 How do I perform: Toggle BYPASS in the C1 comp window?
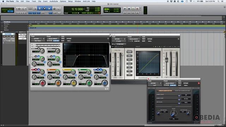tap(150, 39)
